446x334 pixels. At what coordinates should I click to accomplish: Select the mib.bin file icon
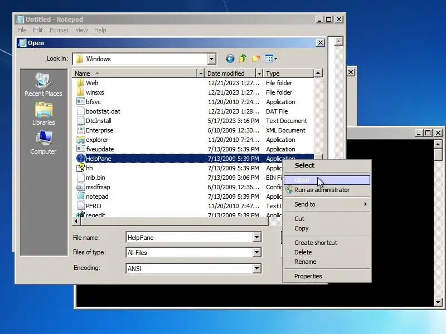[81, 177]
